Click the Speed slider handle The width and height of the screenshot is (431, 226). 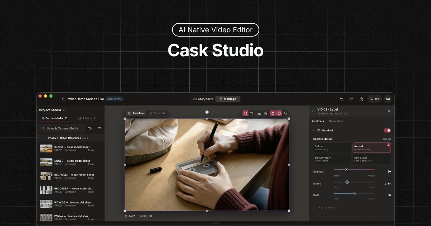click(x=347, y=182)
